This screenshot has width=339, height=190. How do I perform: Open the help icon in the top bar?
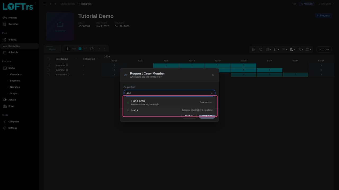(295, 4)
